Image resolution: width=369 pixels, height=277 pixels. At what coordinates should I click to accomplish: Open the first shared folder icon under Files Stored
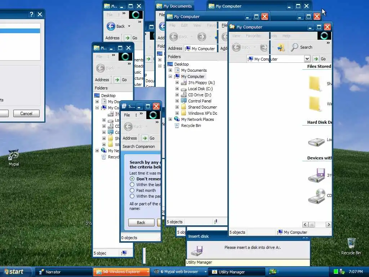(x=316, y=84)
